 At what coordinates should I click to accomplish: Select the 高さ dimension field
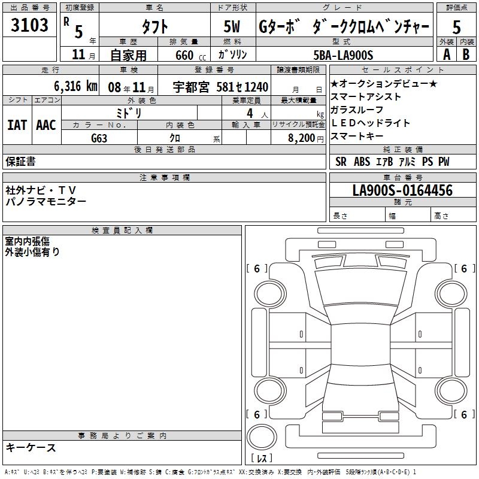click(x=454, y=216)
